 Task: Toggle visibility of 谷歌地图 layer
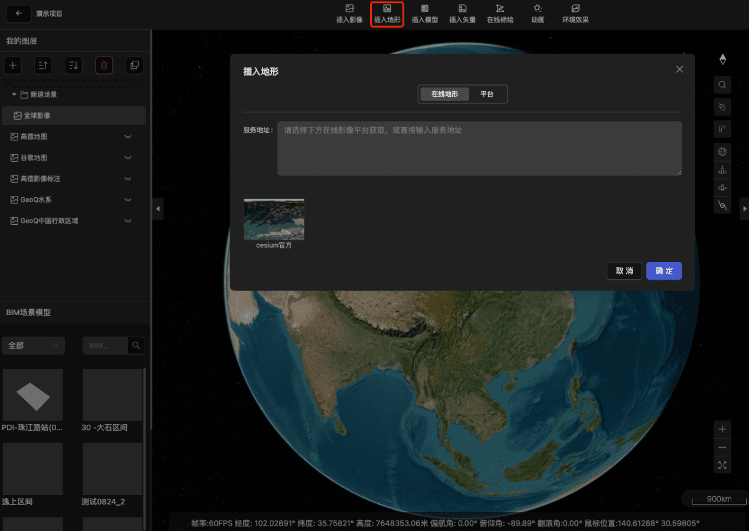point(127,158)
